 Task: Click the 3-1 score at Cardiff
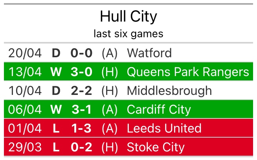(81, 109)
